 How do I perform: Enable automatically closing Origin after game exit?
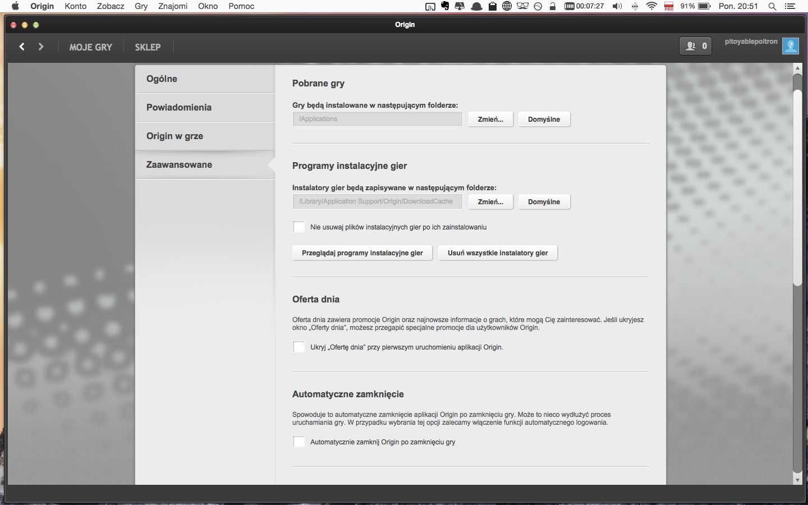(299, 442)
